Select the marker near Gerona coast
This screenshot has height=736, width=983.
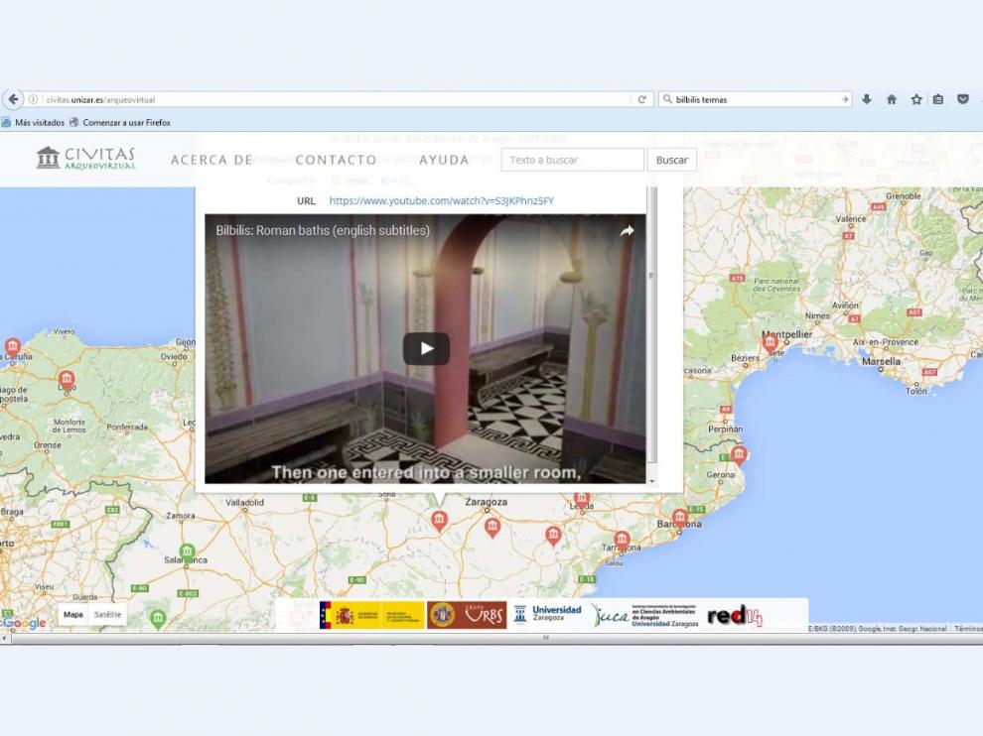[x=739, y=455]
